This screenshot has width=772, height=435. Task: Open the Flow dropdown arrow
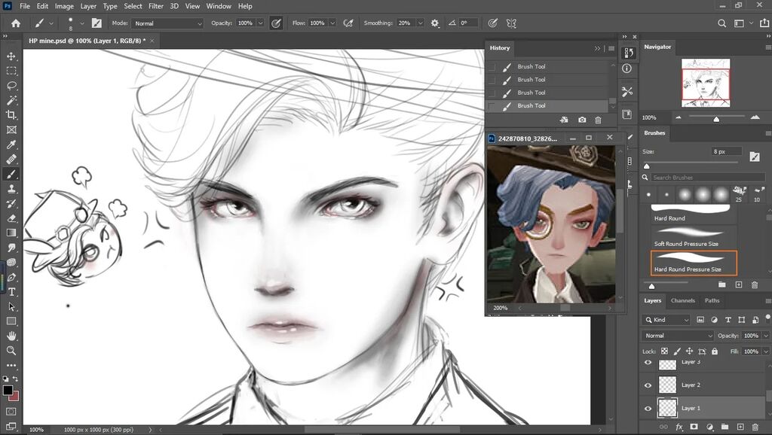click(x=332, y=23)
